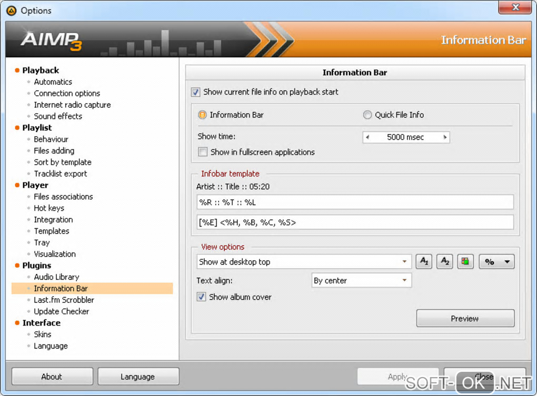The width and height of the screenshot is (537, 396).
Task: Open the A1 font settings button
Action: pos(424,261)
